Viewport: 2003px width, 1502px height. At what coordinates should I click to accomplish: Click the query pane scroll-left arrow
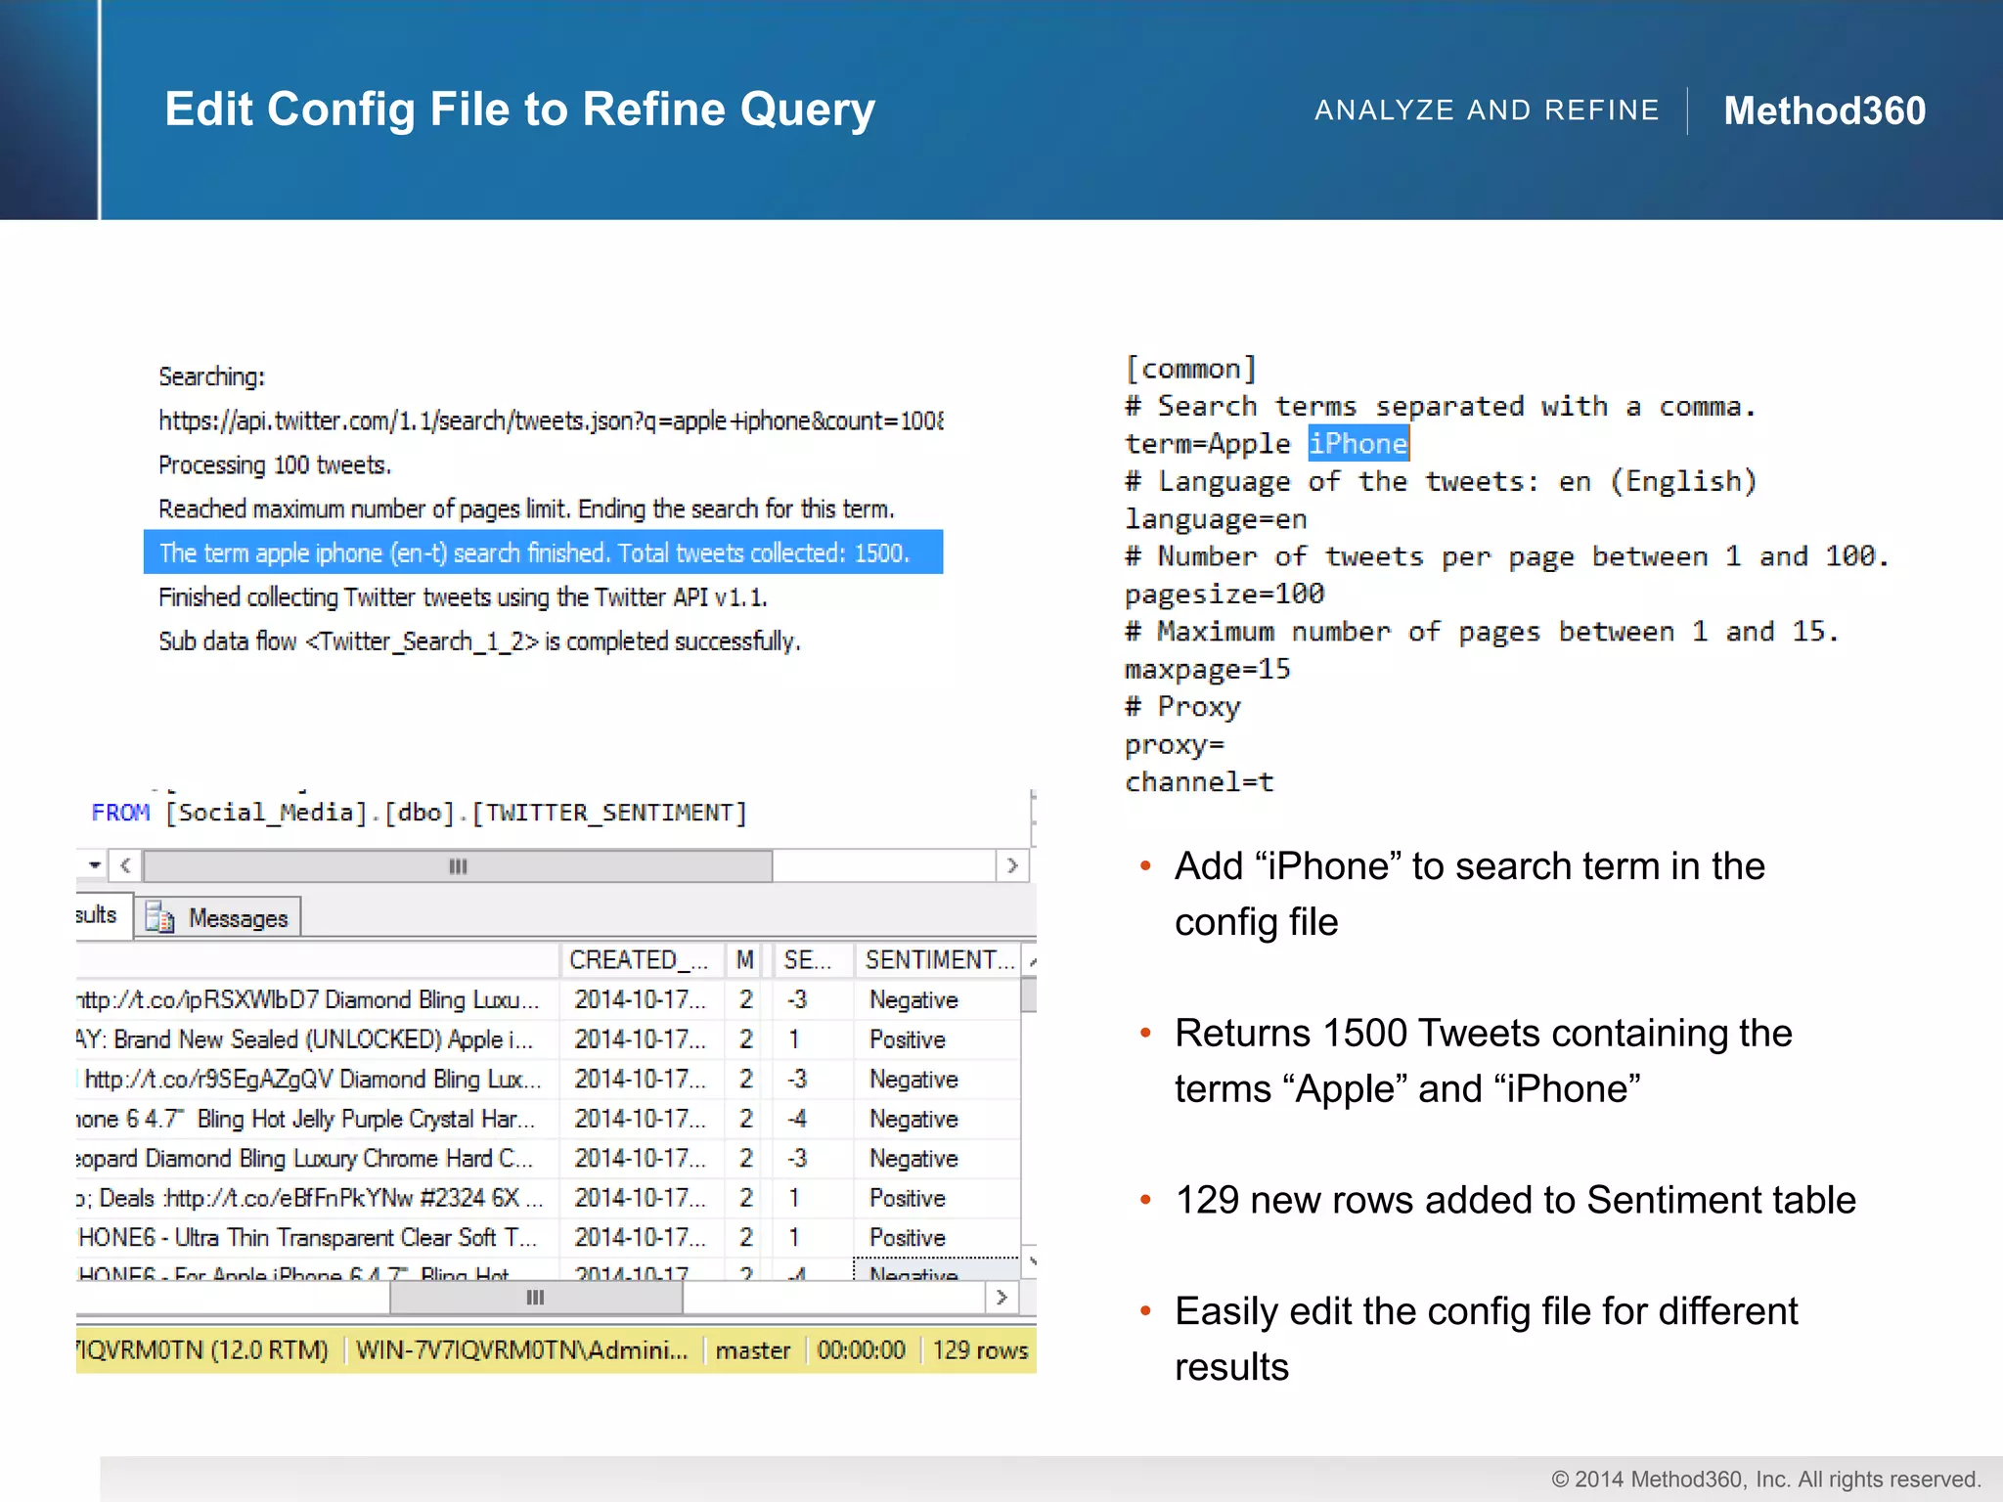[125, 865]
